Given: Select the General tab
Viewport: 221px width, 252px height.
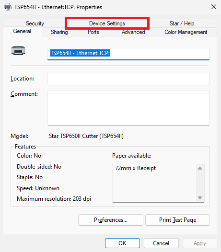Looking at the screenshot, I should click(x=22, y=31).
